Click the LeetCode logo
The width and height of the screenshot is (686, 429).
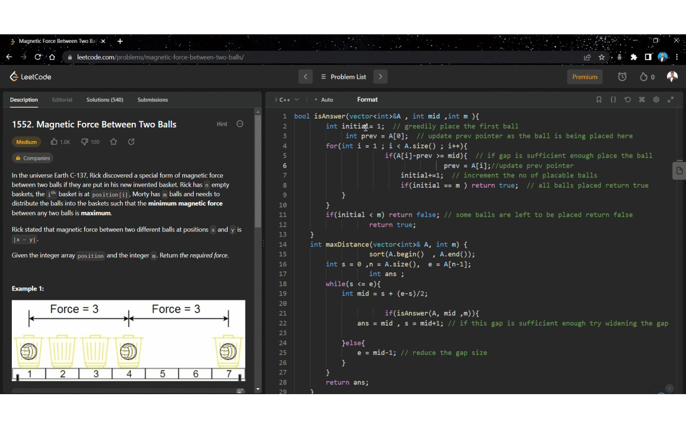[31, 77]
